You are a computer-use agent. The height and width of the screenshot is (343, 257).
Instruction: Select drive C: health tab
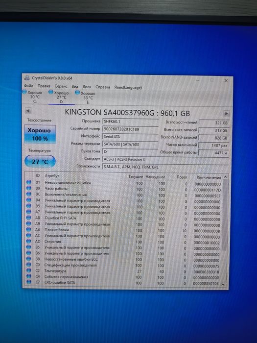click(35, 97)
